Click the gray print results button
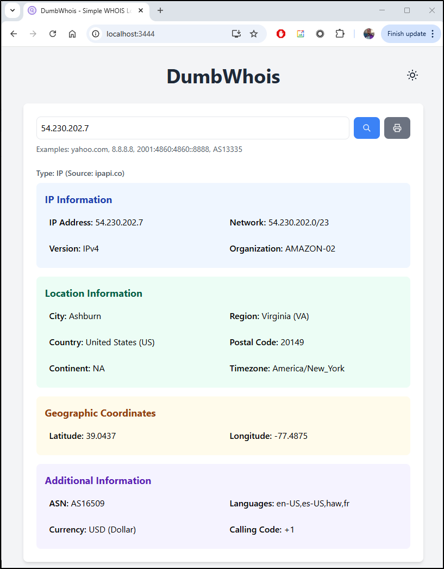Screen dimensions: 444x569 [x=397, y=128]
